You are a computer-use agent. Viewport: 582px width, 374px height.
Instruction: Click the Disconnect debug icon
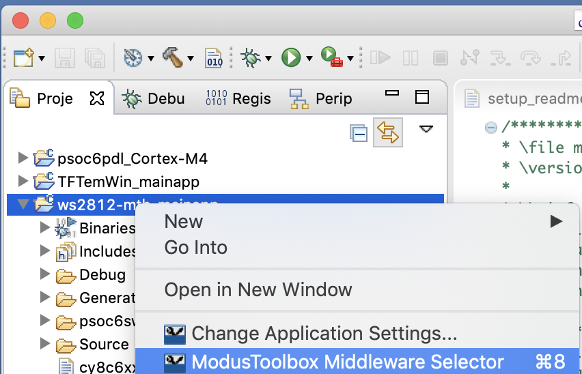[470, 58]
